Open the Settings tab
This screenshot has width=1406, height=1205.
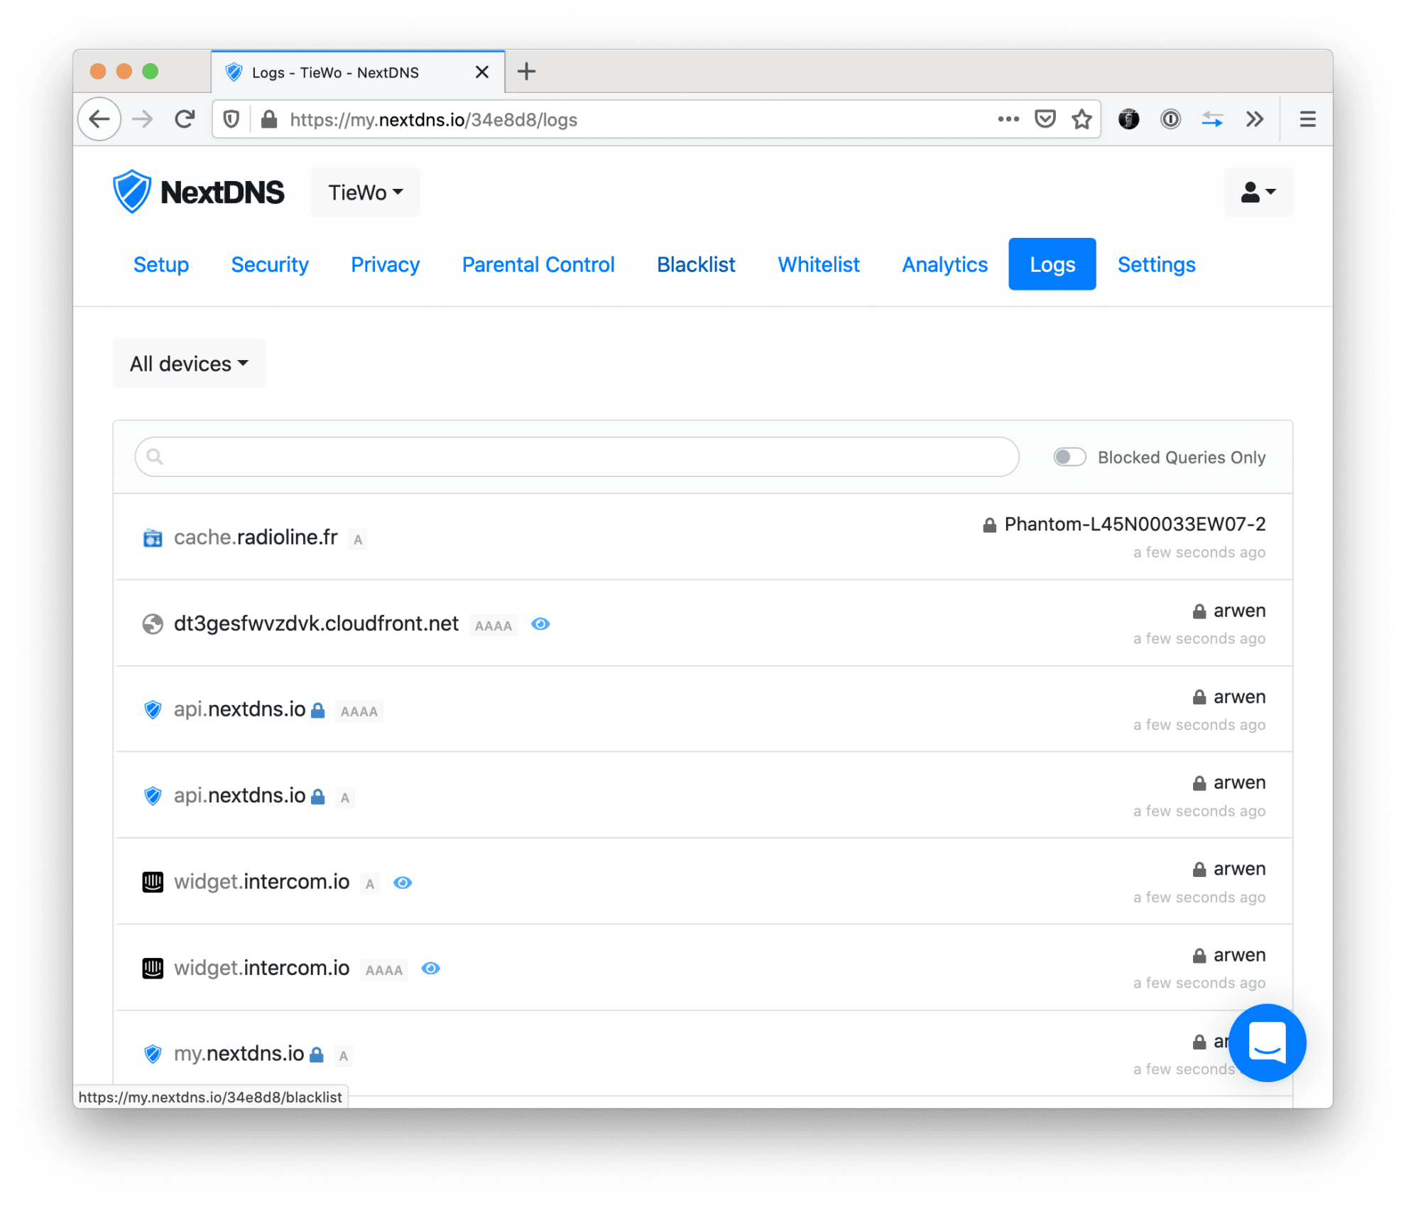pos(1157,264)
